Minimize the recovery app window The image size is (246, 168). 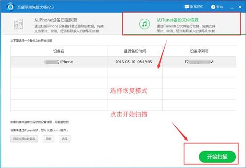coord(232,8)
